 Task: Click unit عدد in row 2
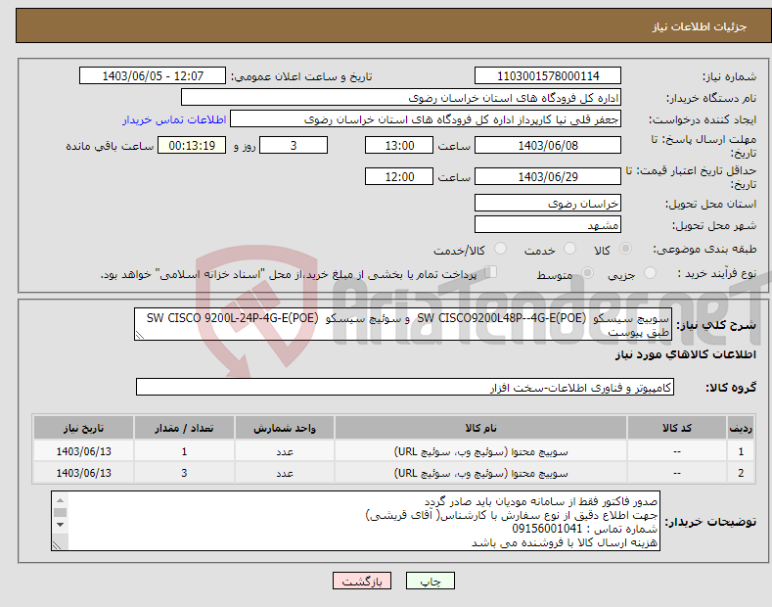285,473
